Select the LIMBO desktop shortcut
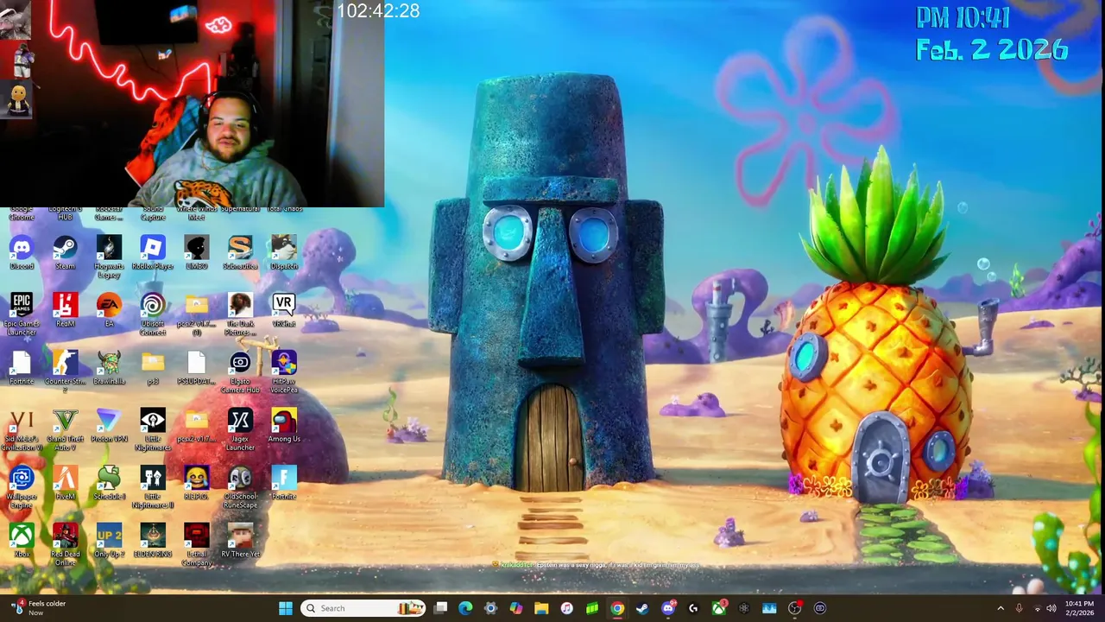 [x=196, y=253]
